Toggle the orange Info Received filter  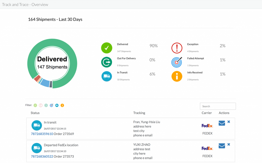pyautogui.click(x=62, y=105)
